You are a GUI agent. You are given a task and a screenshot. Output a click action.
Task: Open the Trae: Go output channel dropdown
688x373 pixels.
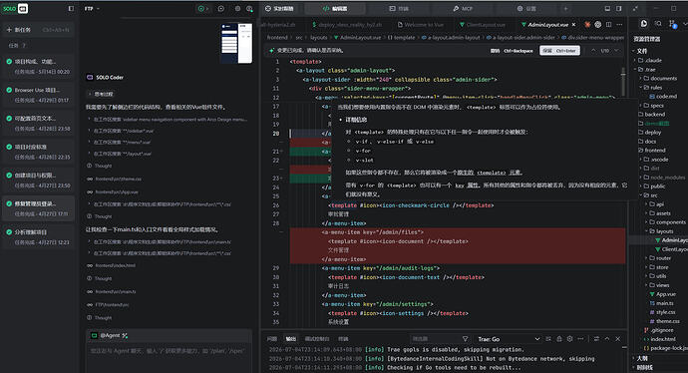(509, 339)
